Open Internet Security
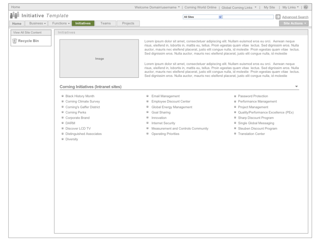The image size is (320, 240). 163,123
